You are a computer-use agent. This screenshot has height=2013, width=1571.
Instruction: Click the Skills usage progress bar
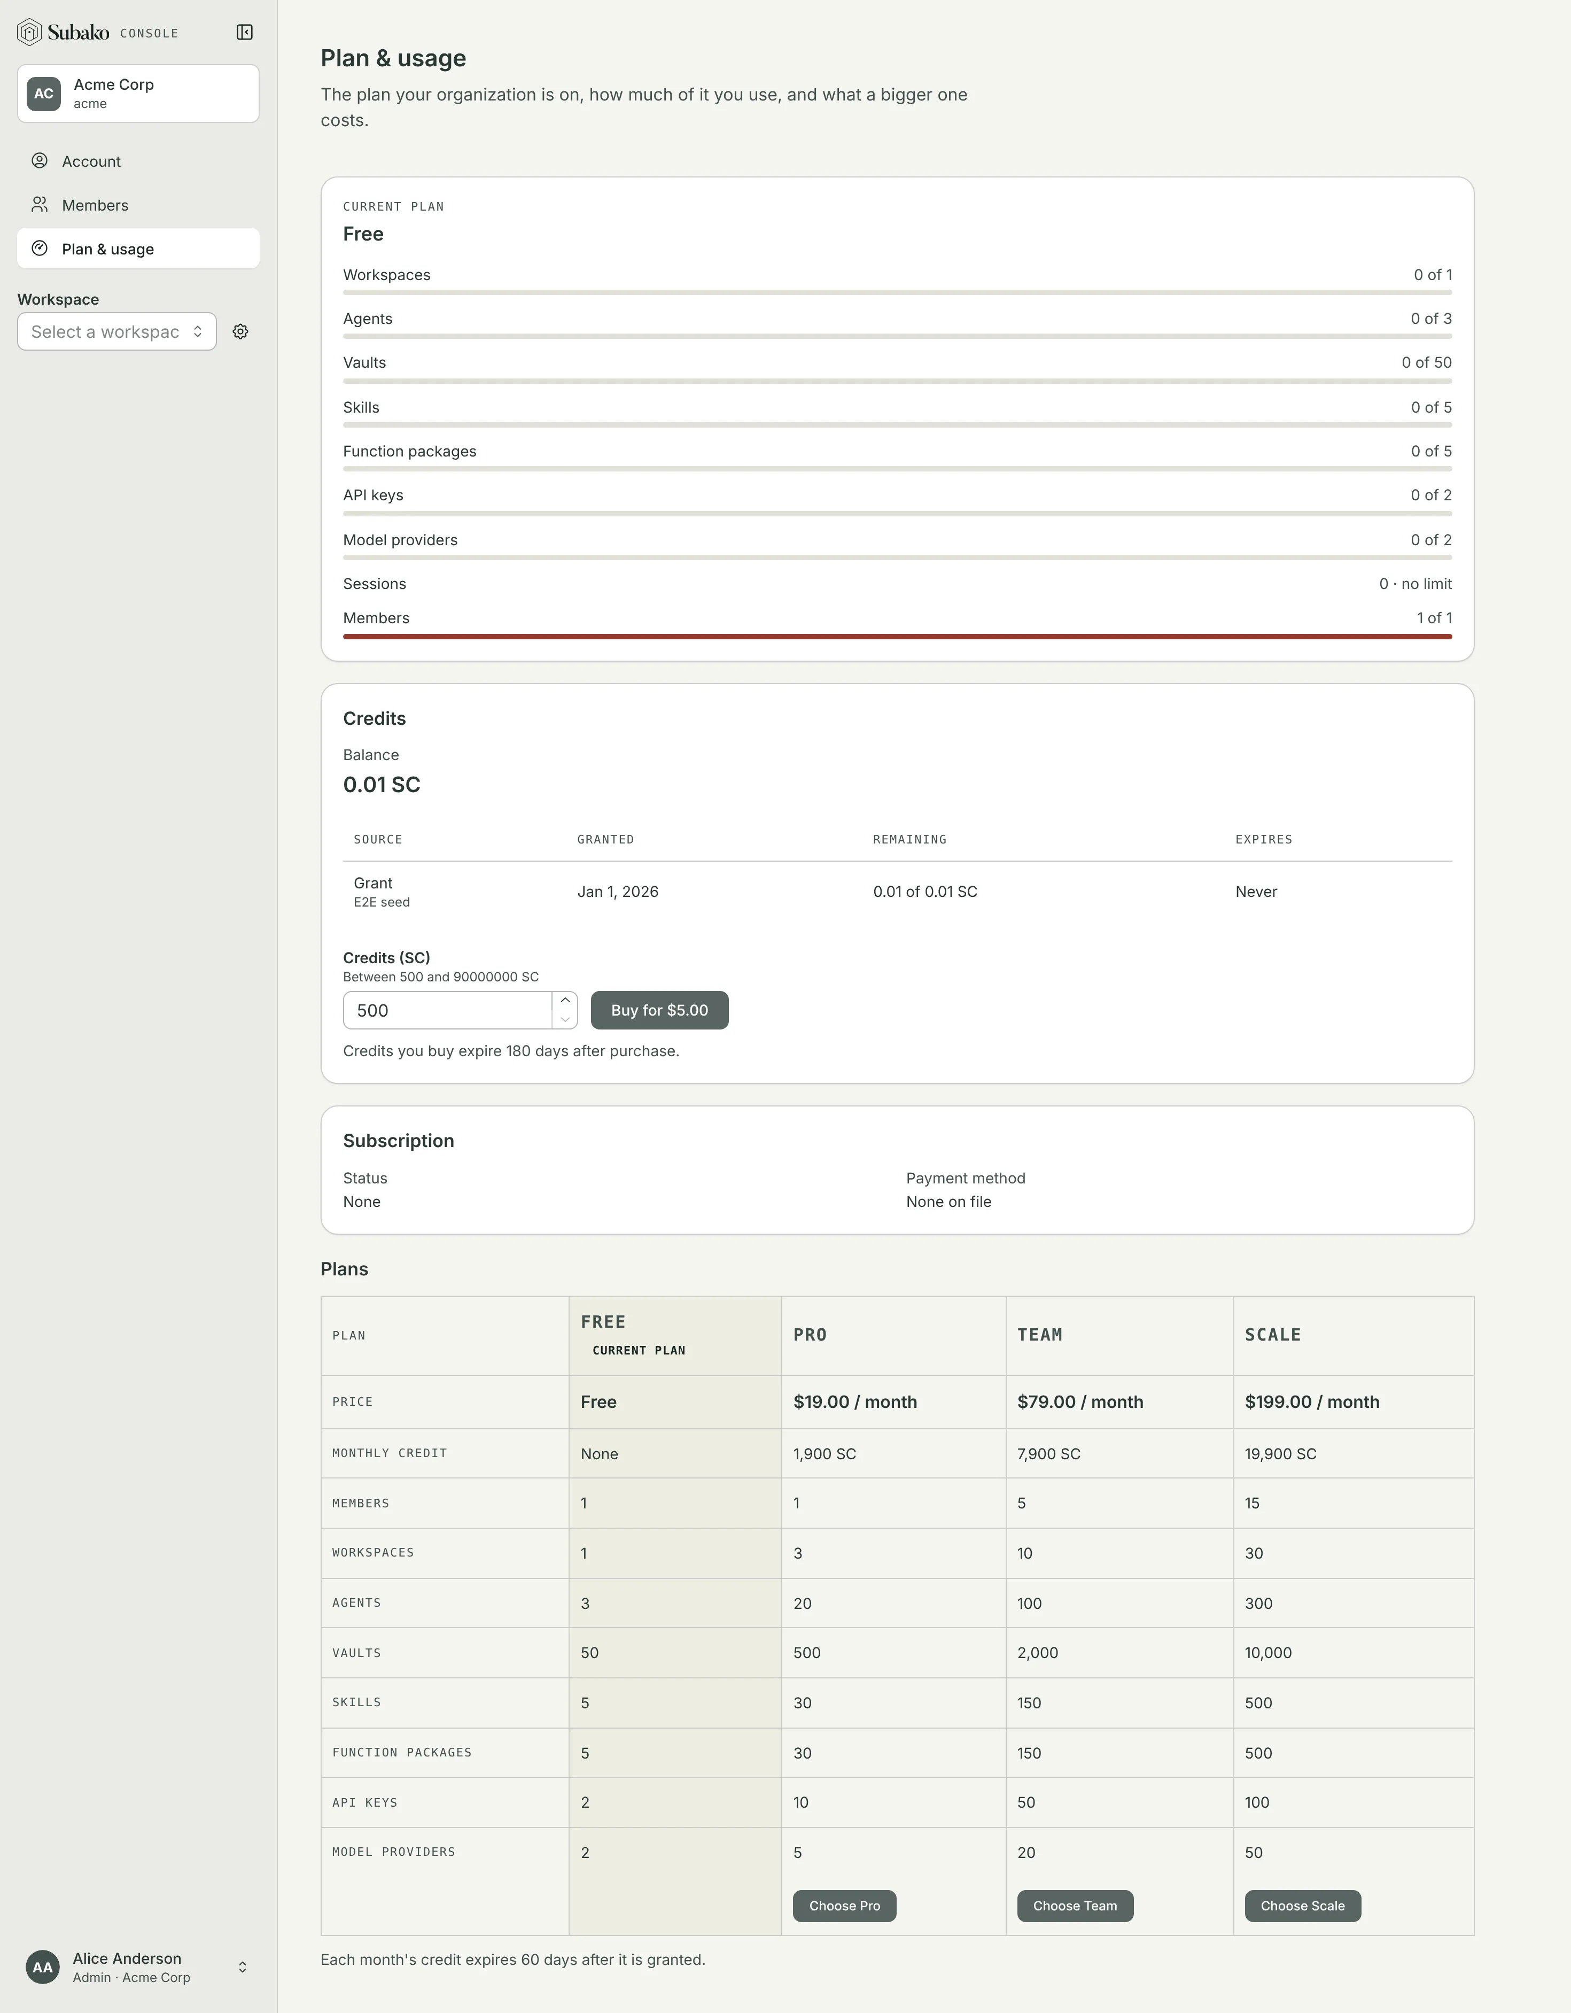[x=898, y=425]
